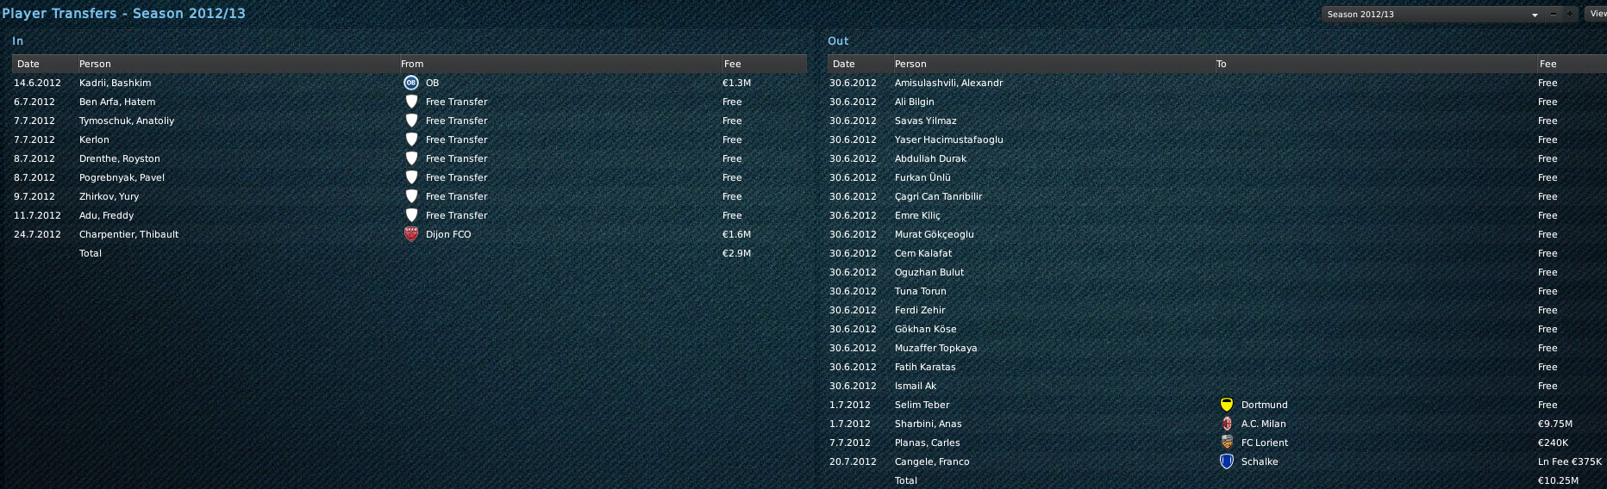The width and height of the screenshot is (1607, 489).
Task: Sort Out table by Fee column
Action: pyautogui.click(x=1572, y=64)
